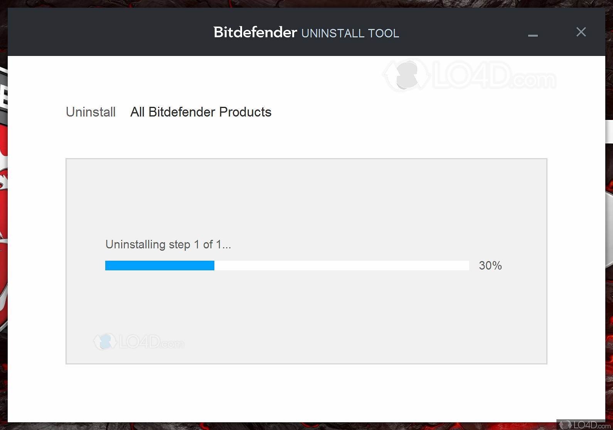
Task: Click the blank white area below the gray panel
Action: pos(306,393)
